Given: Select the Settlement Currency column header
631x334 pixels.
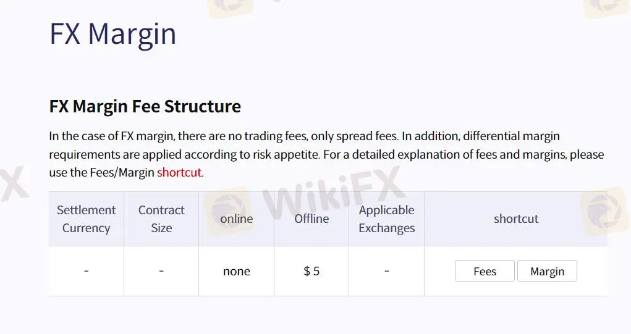Looking at the screenshot, I should click(86, 219).
